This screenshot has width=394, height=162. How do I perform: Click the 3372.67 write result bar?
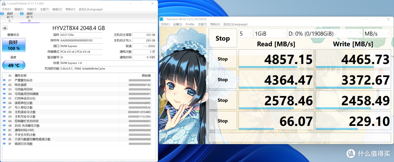pyautogui.click(x=353, y=80)
